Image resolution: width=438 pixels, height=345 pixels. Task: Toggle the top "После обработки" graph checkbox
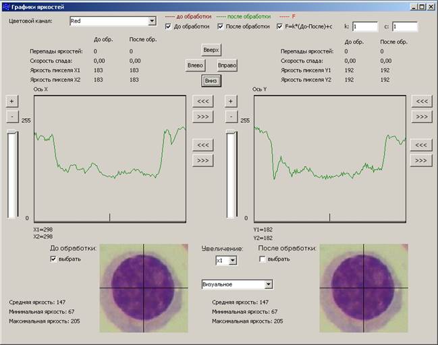tap(221, 27)
